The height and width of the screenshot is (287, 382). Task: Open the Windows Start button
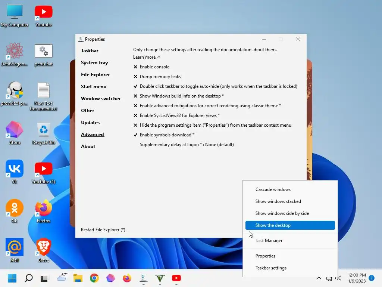point(12,278)
